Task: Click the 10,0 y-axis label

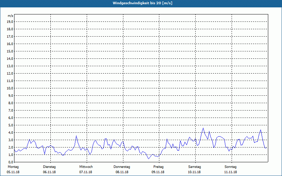Action: point(10,88)
